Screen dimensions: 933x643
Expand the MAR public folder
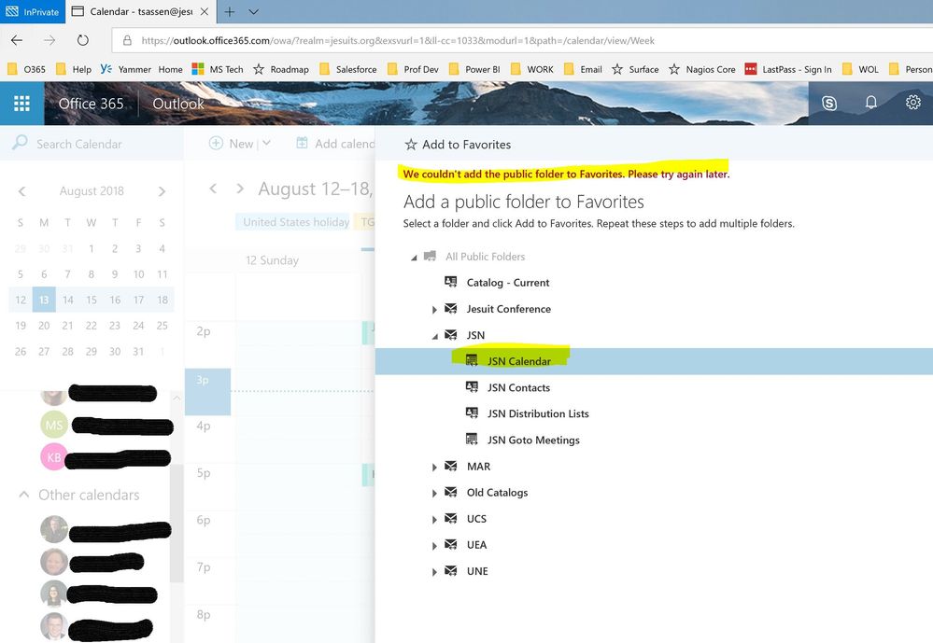[x=433, y=466]
